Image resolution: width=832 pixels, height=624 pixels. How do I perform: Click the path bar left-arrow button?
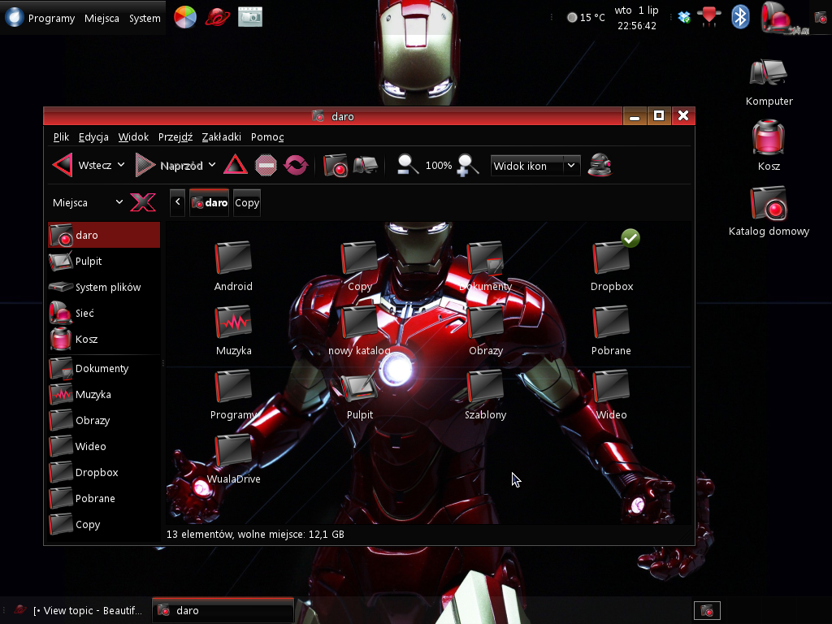click(178, 202)
